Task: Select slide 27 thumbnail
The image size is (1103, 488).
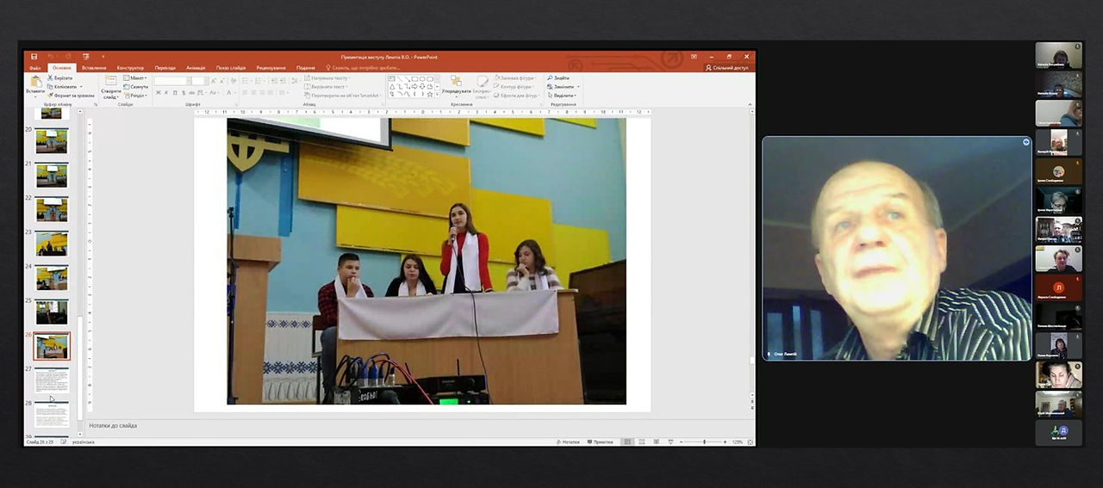Action: [52, 380]
